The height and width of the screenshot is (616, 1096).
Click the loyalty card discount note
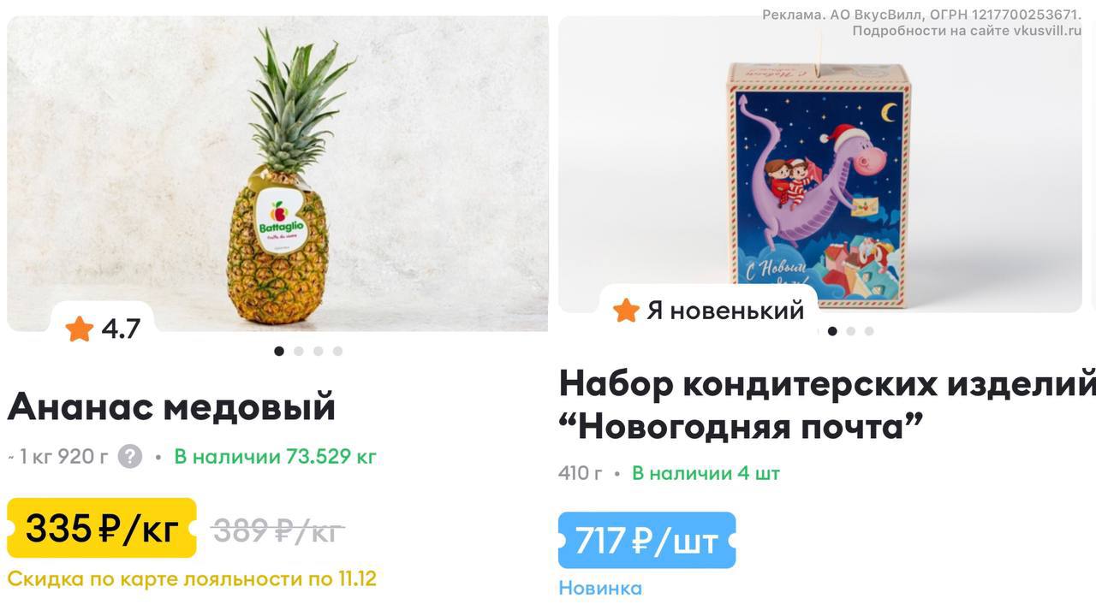point(192,579)
